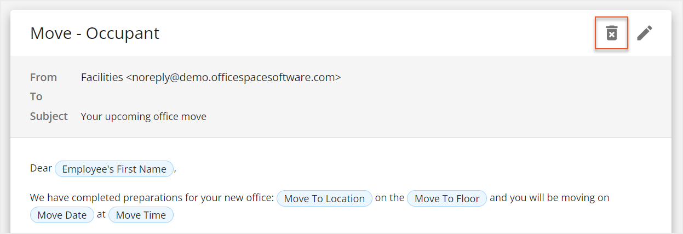The width and height of the screenshot is (683, 234).
Task: Click the "Employee's First Name" placeholder tag
Action: [114, 169]
